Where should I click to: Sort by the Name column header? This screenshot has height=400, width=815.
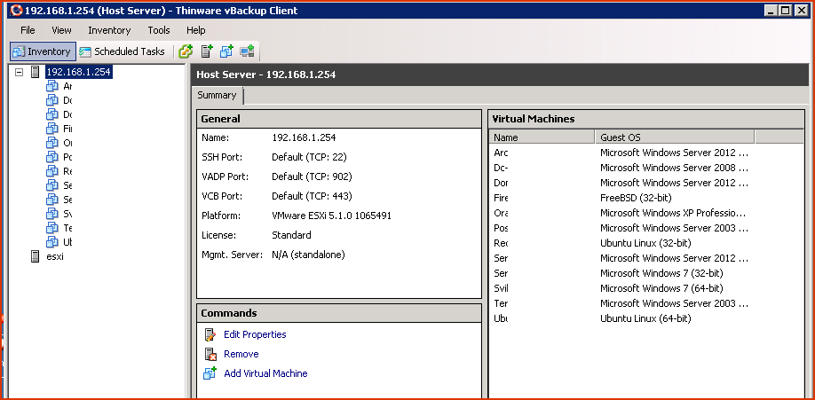pos(541,137)
